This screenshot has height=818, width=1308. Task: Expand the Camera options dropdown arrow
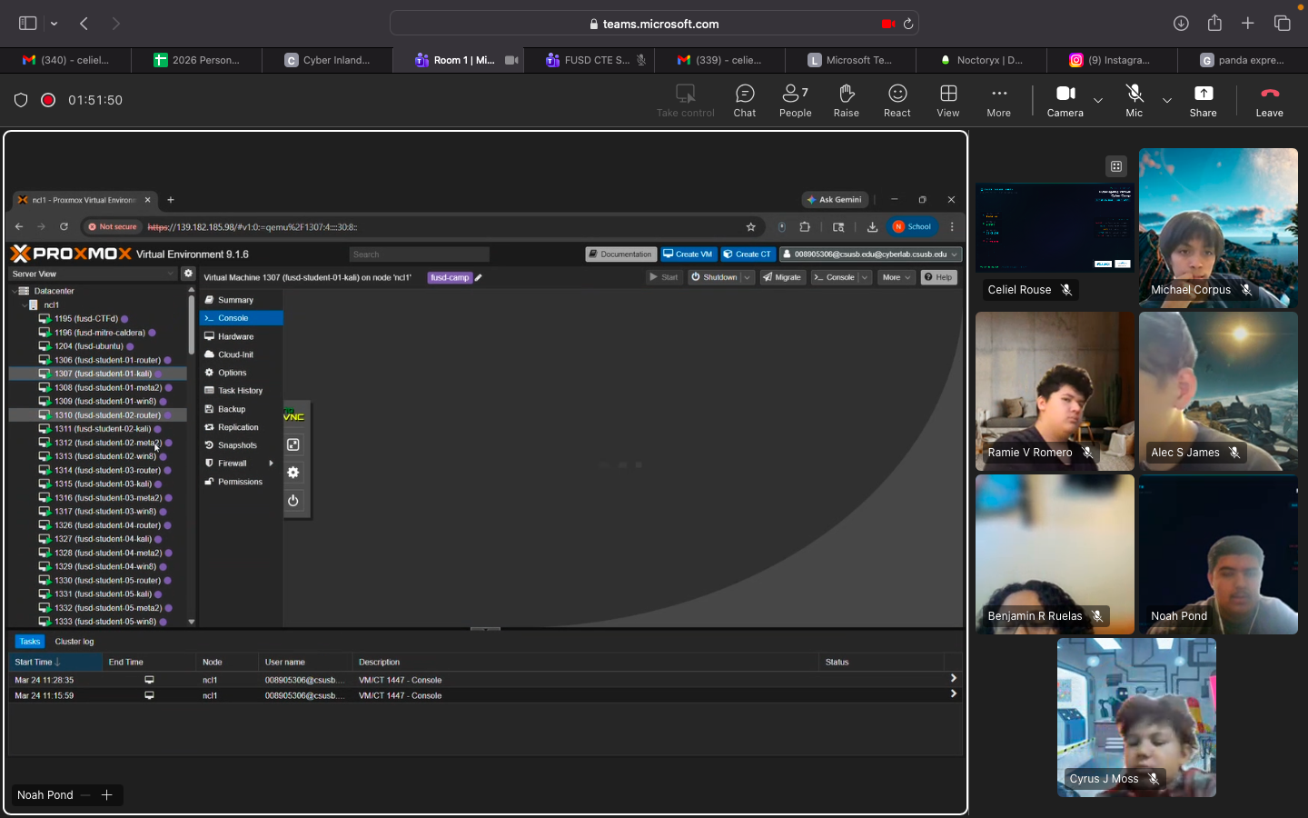[1098, 100]
